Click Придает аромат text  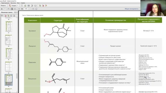point(115,46)
